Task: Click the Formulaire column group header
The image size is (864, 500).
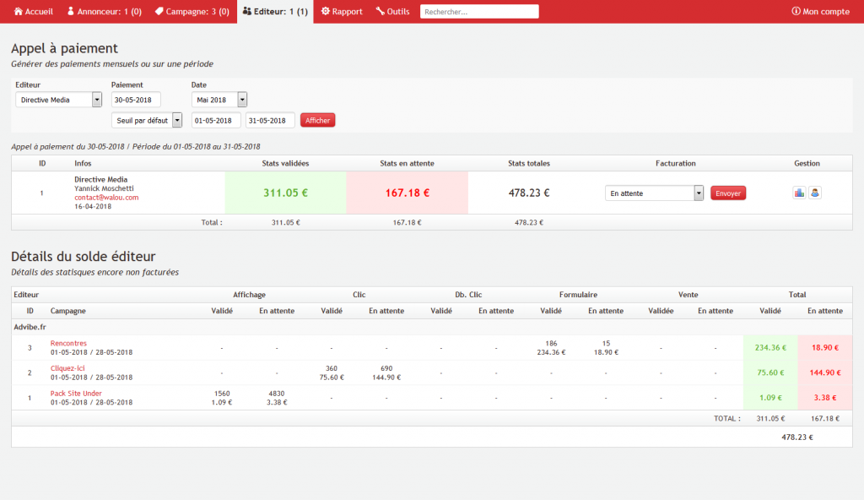Action: [578, 295]
